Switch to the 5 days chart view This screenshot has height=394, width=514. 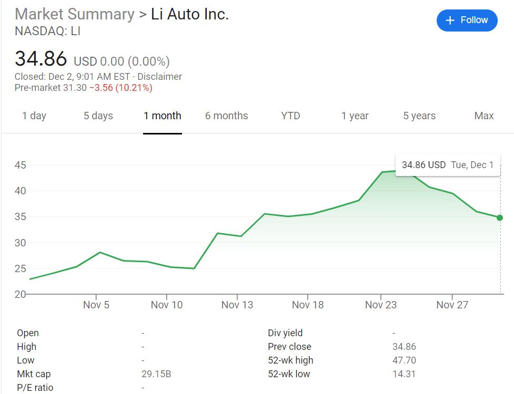click(97, 116)
